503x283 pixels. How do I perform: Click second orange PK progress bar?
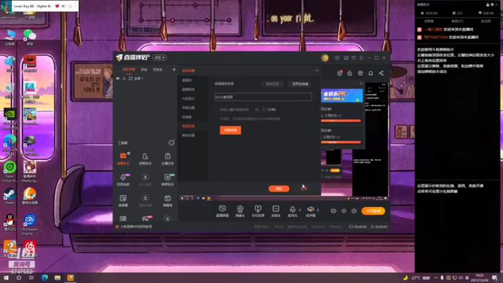(x=341, y=142)
